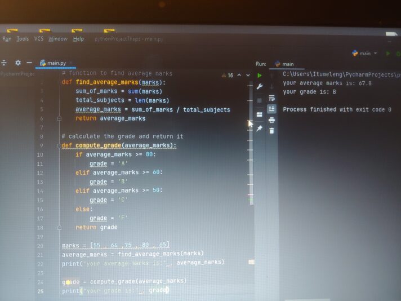Collapse the find_average_marks function via fold marker at line 6

[x=59, y=118]
